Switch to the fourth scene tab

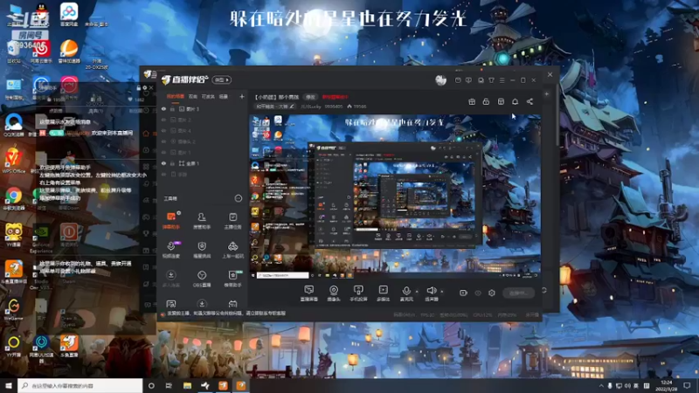click(224, 96)
